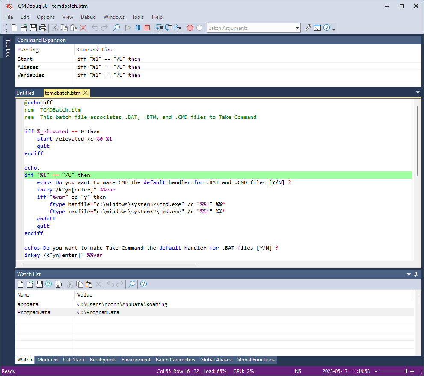Stop debugging with the red square

click(147, 28)
